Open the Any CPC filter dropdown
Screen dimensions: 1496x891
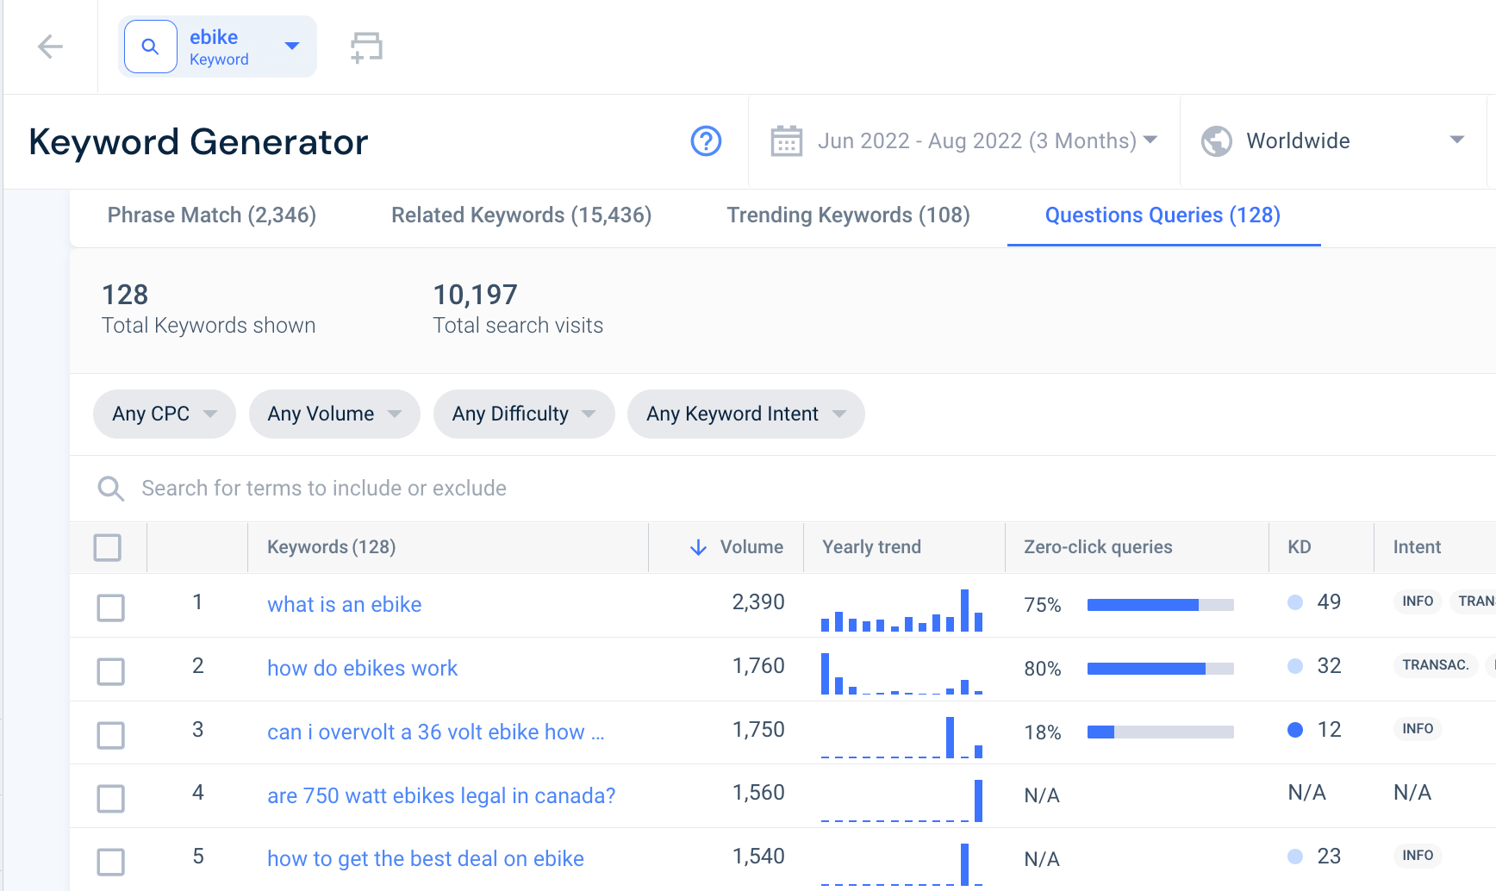164,414
